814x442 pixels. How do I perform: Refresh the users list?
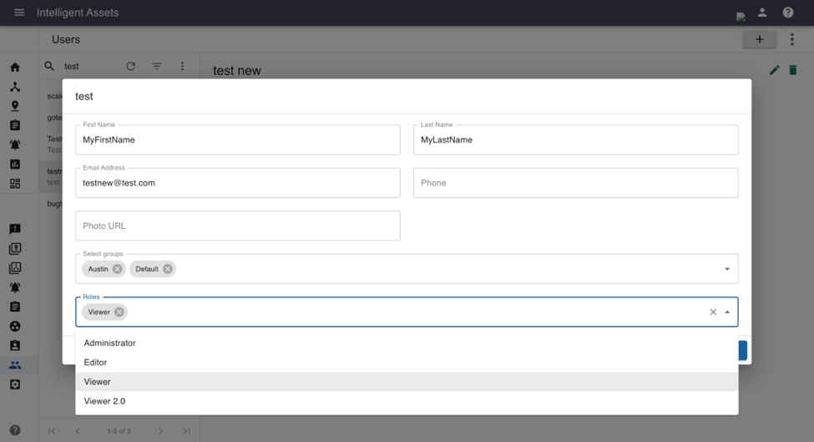[x=130, y=66]
